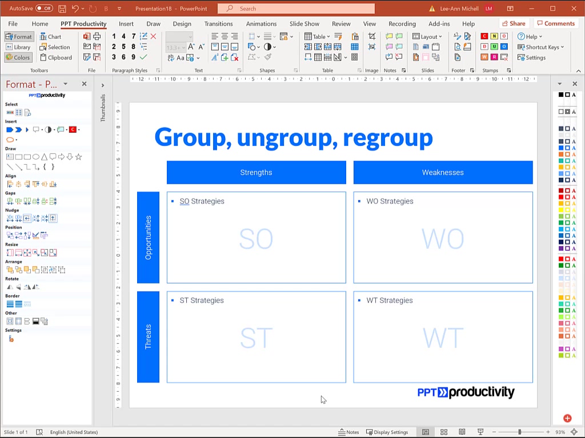The height and width of the screenshot is (438, 585).
Task: Apply paragraph style 5
Action: (123, 47)
